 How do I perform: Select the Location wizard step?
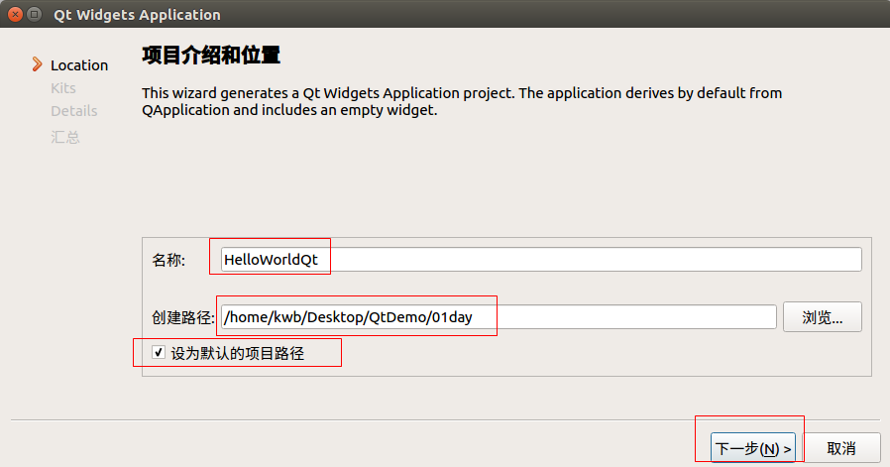point(79,65)
